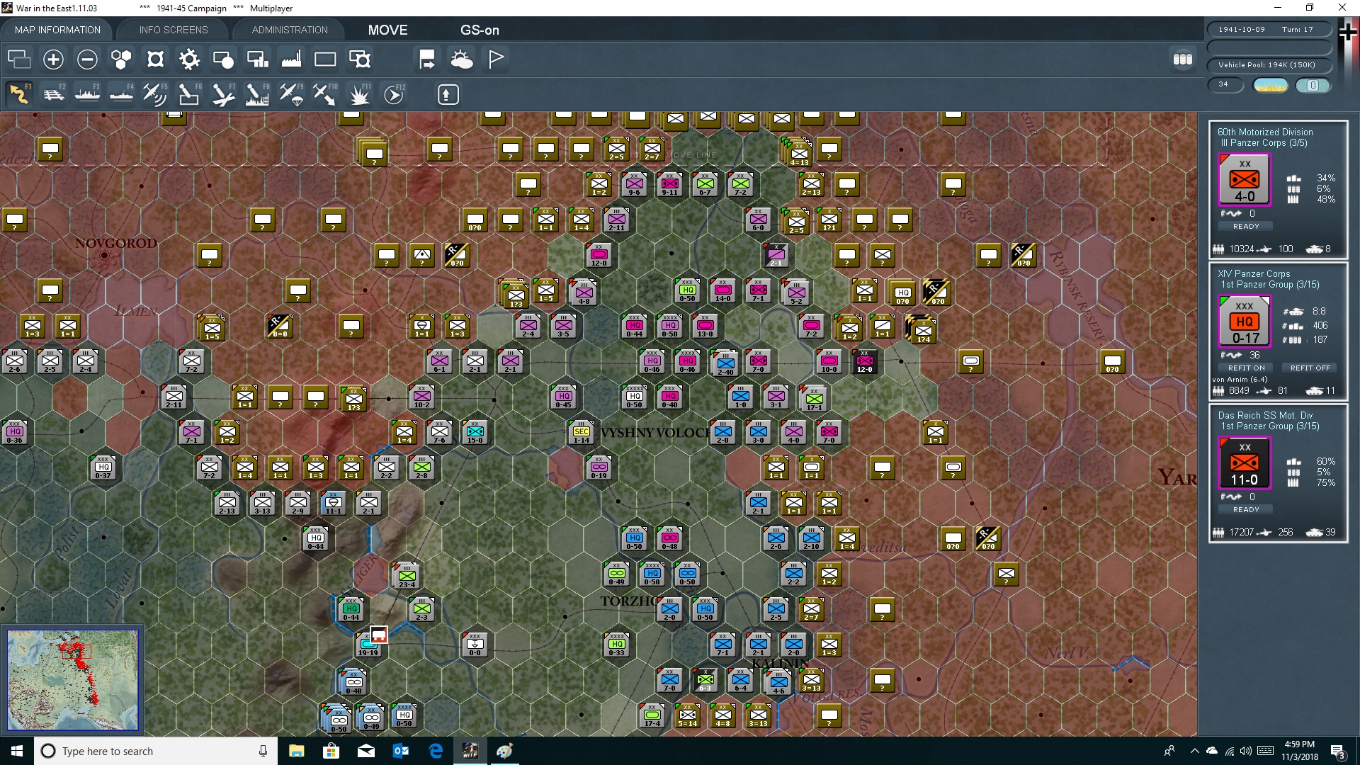The width and height of the screenshot is (1360, 765).
Task: Click the MOVE mode label
Action: 387,30
